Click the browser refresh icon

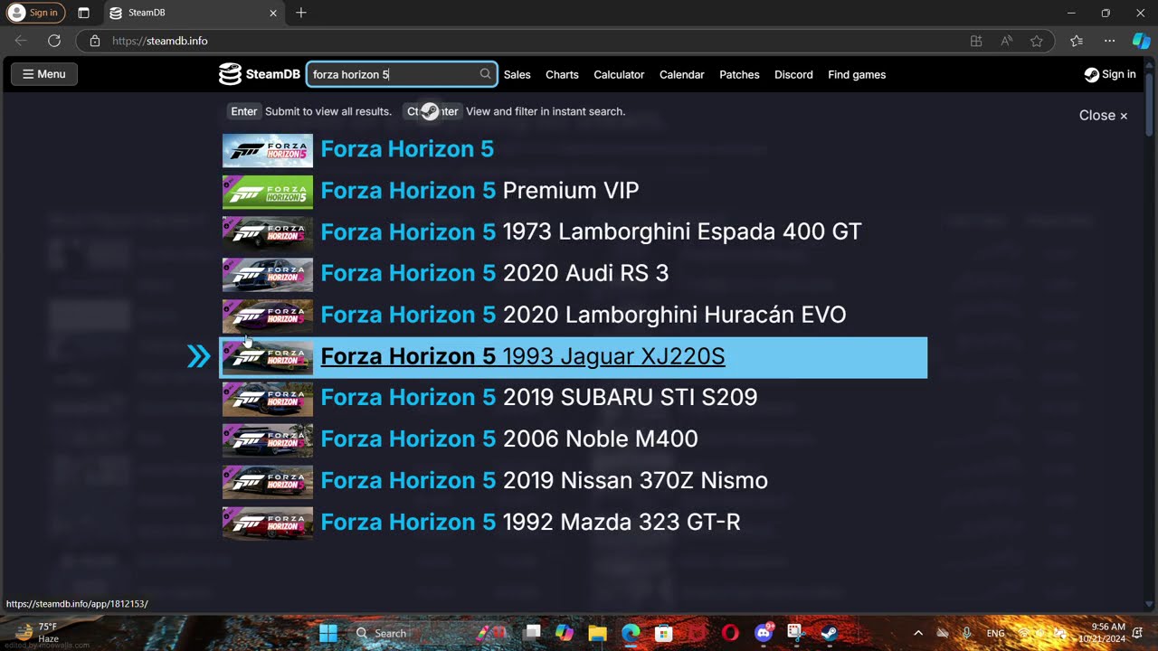coord(54,41)
